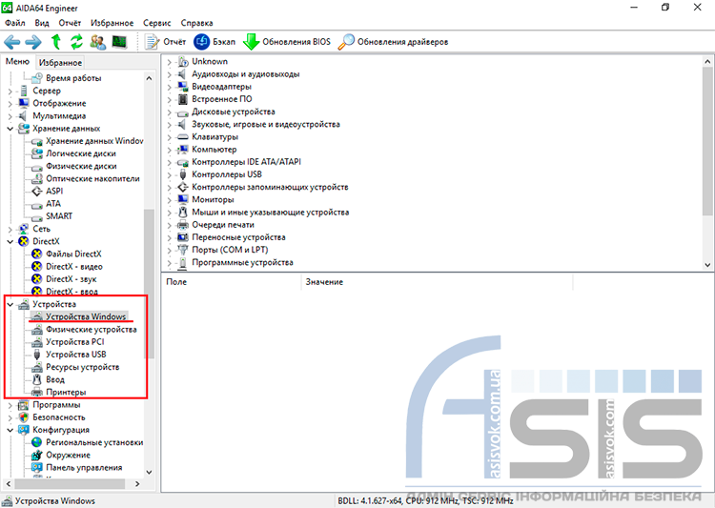Viewport: 715px width, 508px height.
Task: Click the Очереди печати printer icon
Action: click(x=183, y=225)
